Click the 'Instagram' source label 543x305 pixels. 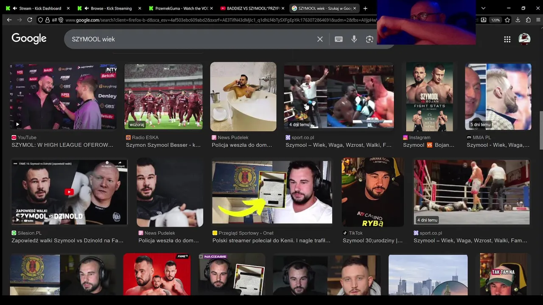point(420,137)
